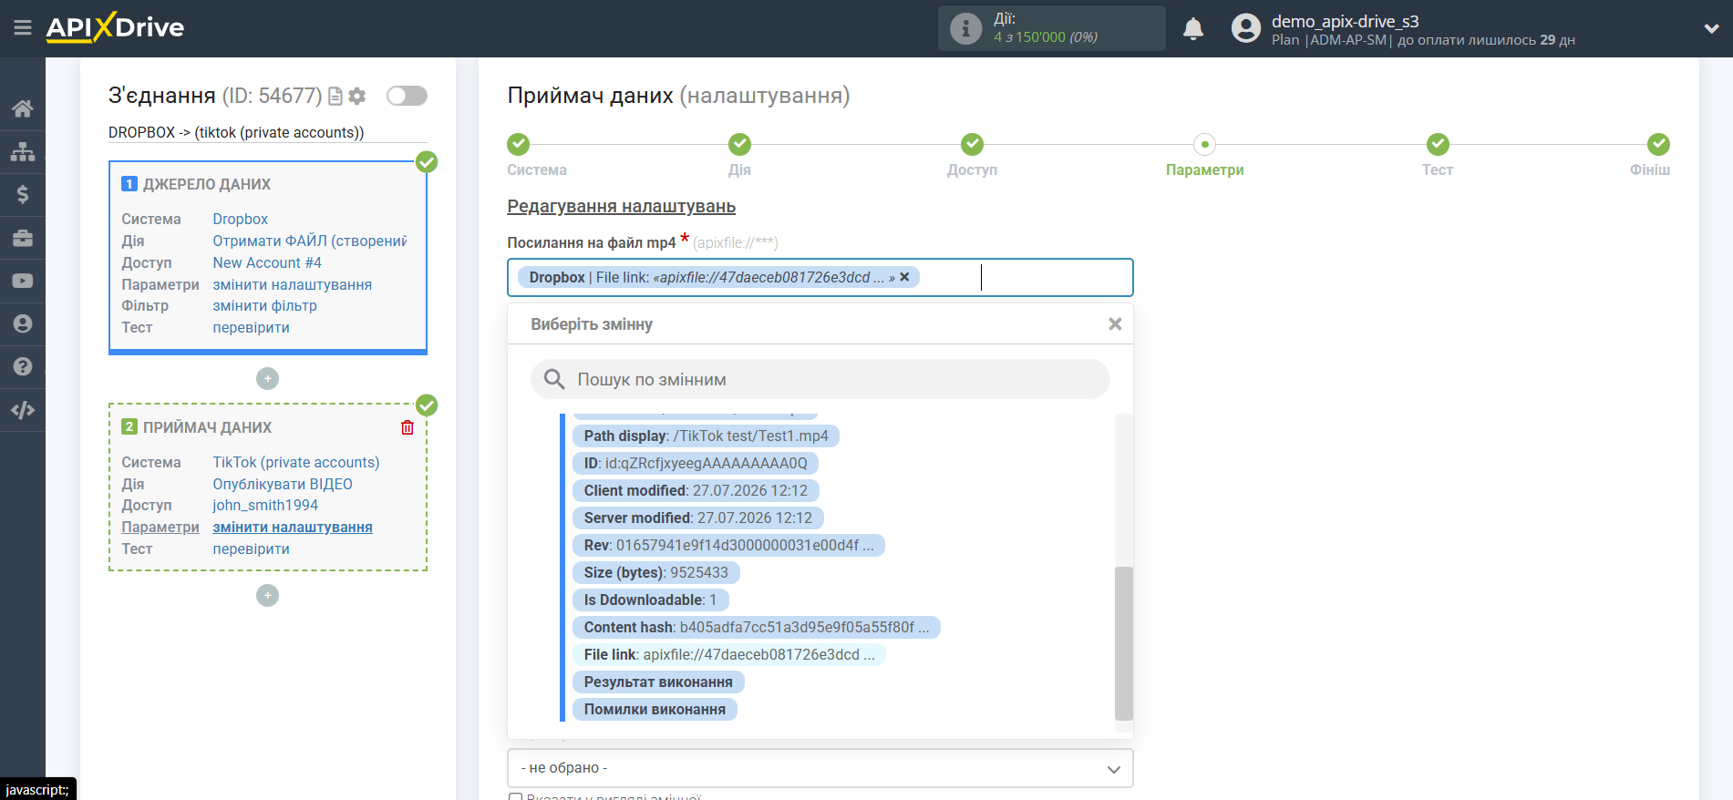Viewport: 1733px width, 800px height.
Task: Select the Rev variable
Action: (x=728, y=545)
